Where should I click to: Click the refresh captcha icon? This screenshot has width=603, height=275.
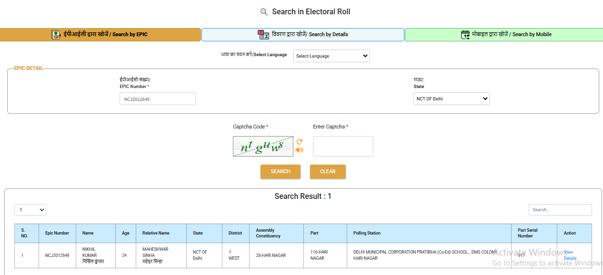click(x=300, y=142)
